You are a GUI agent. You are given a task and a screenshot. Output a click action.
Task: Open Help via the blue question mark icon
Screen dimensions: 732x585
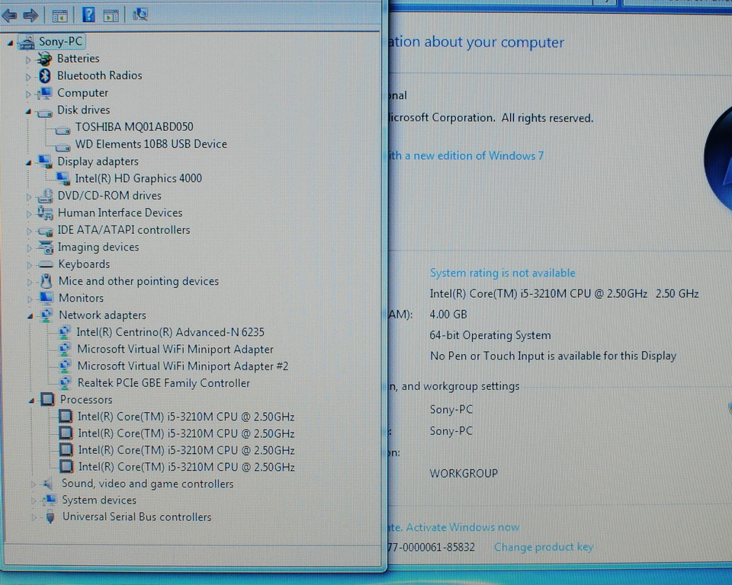tap(88, 15)
